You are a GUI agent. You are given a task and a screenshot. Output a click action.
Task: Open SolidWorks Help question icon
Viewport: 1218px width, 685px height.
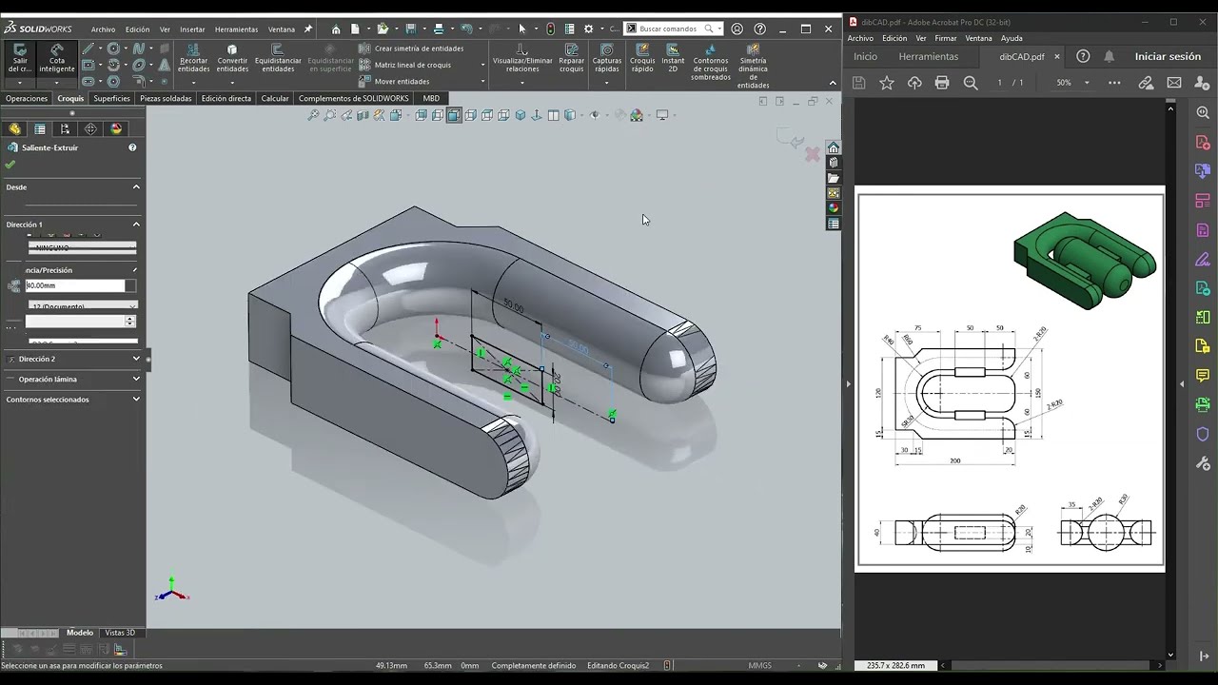click(759, 29)
